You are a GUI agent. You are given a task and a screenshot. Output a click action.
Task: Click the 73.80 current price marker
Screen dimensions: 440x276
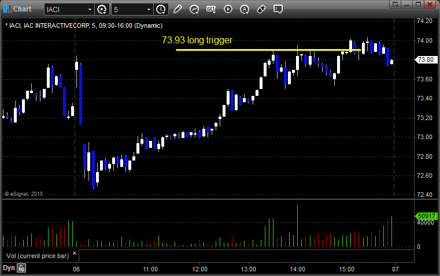426,59
